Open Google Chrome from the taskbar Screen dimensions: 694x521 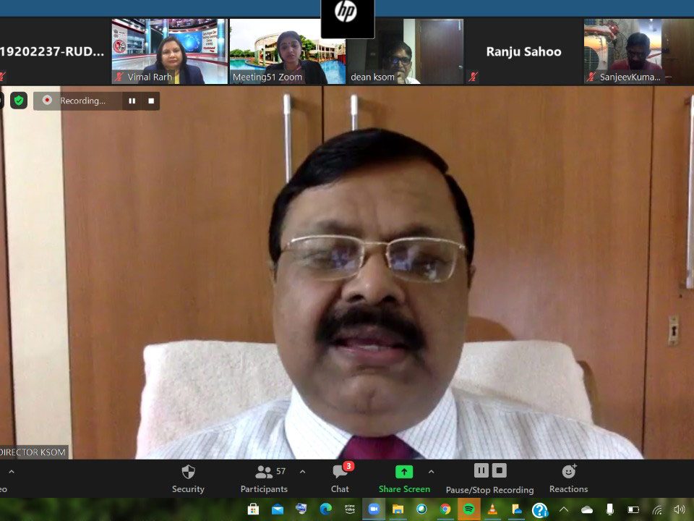point(445,509)
